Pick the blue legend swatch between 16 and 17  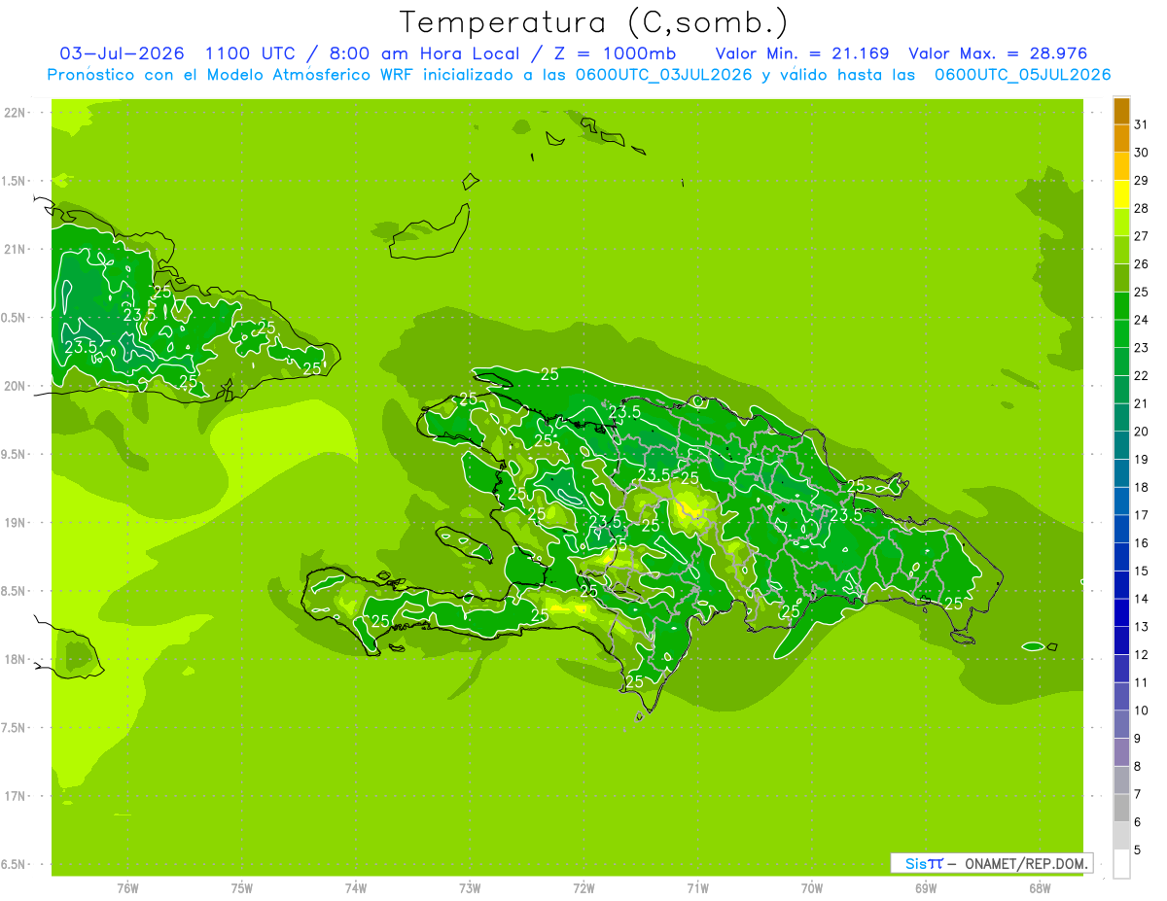click(1121, 529)
